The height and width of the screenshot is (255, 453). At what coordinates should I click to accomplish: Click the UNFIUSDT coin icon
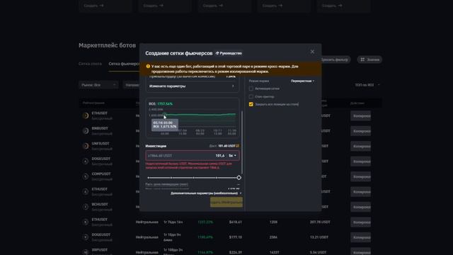point(86,146)
